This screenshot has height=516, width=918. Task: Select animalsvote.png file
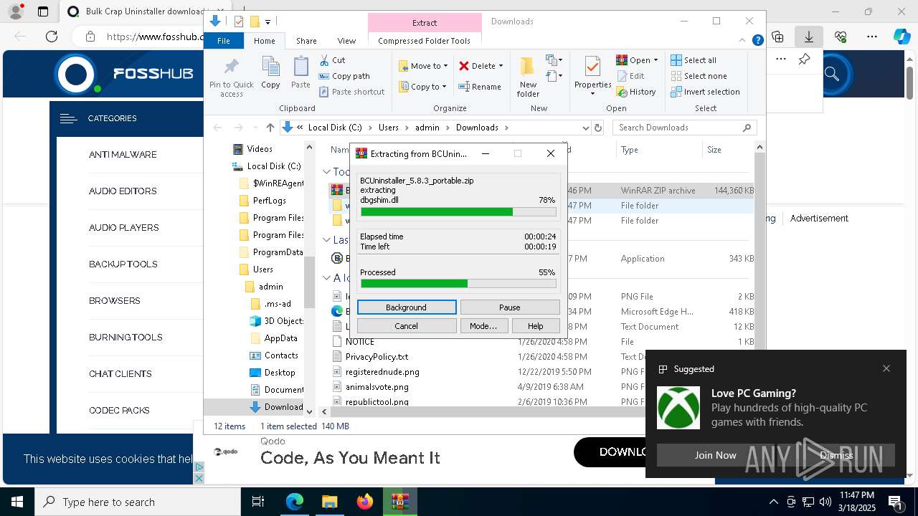(377, 387)
